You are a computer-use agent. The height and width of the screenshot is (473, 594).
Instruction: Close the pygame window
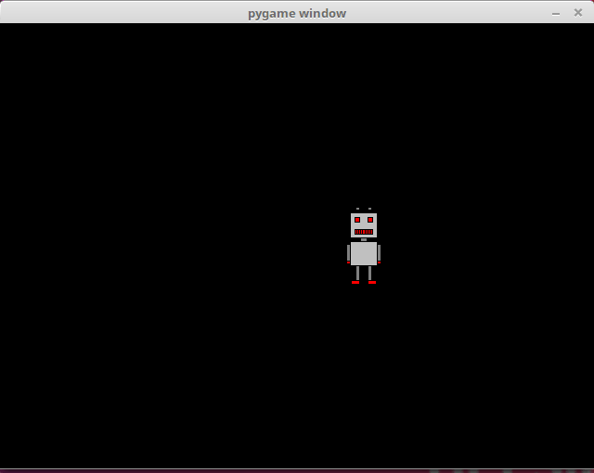[x=578, y=13]
